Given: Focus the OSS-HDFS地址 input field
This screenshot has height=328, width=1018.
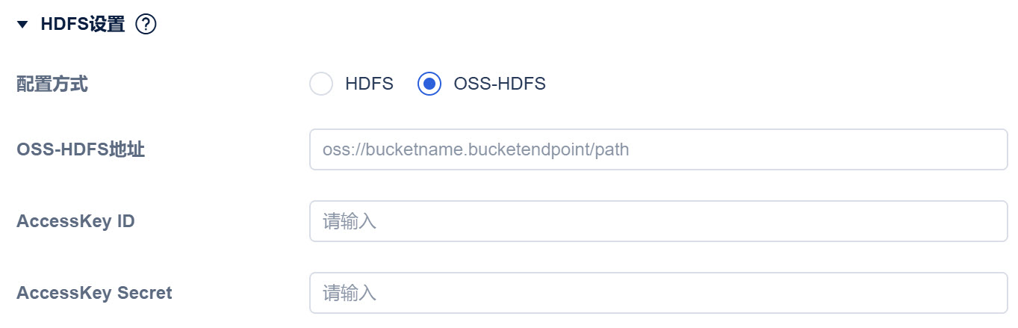Looking at the screenshot, I should pos(658,149).
